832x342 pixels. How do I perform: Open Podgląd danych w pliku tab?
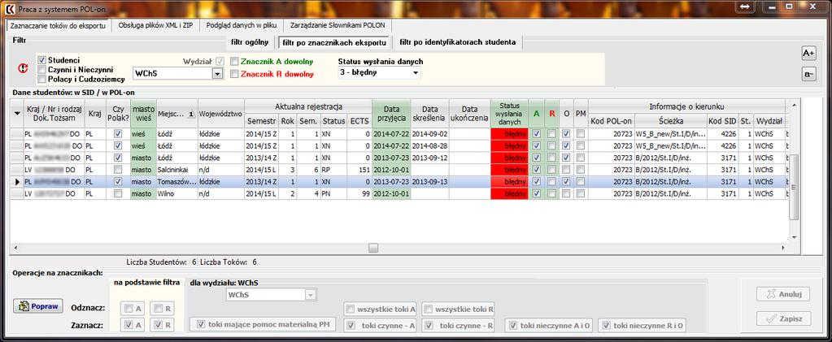(242, 25)
